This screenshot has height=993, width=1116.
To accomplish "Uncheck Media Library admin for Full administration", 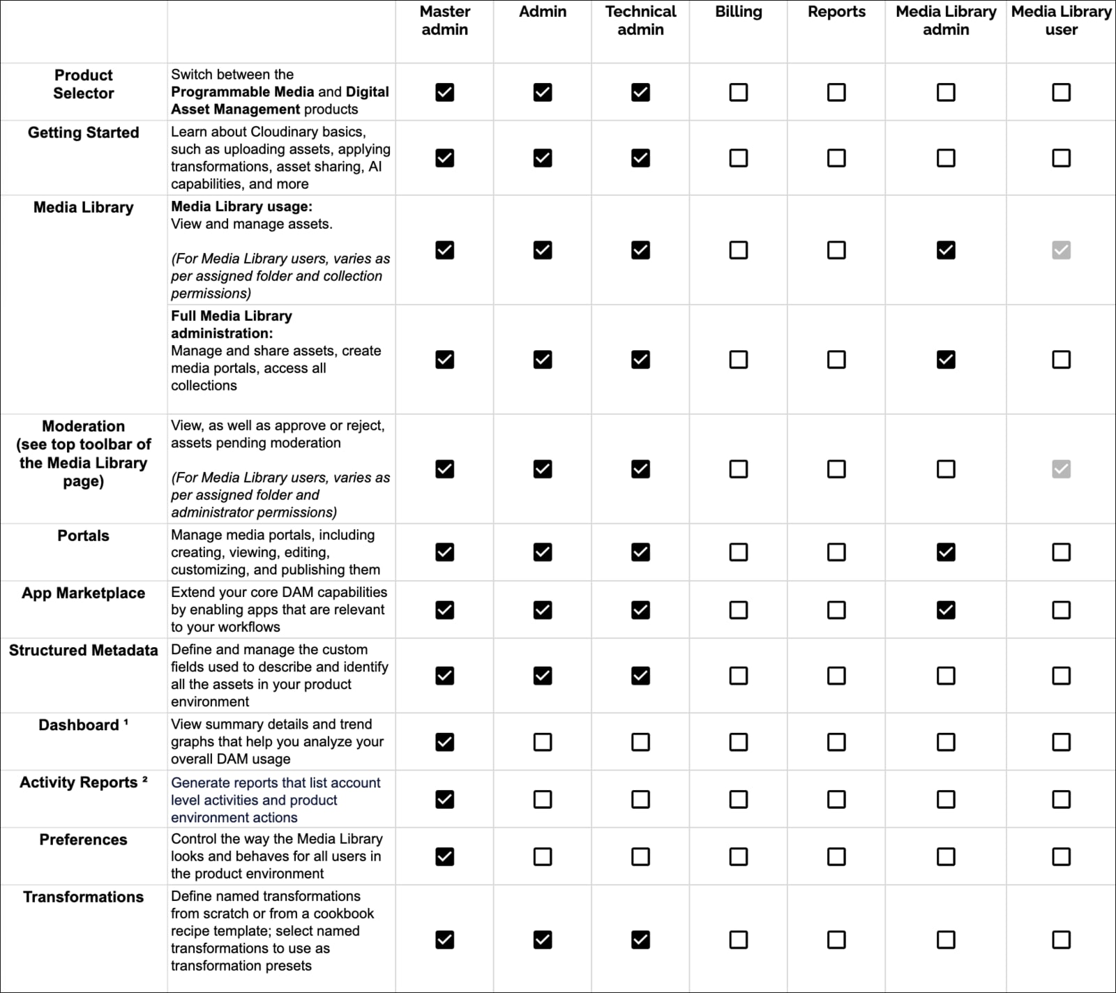I will coord(945,360).
